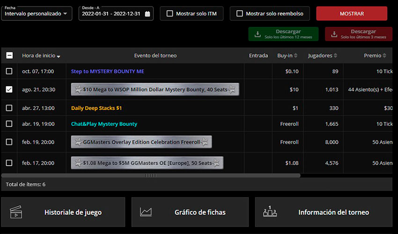Enable Mostrar solo reembolso checkbox
The height and width of the screenshot is (234, 398).
pos(239,14)
